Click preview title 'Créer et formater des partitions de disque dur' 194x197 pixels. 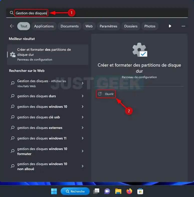pyautogui.click(x=139, y=68)
